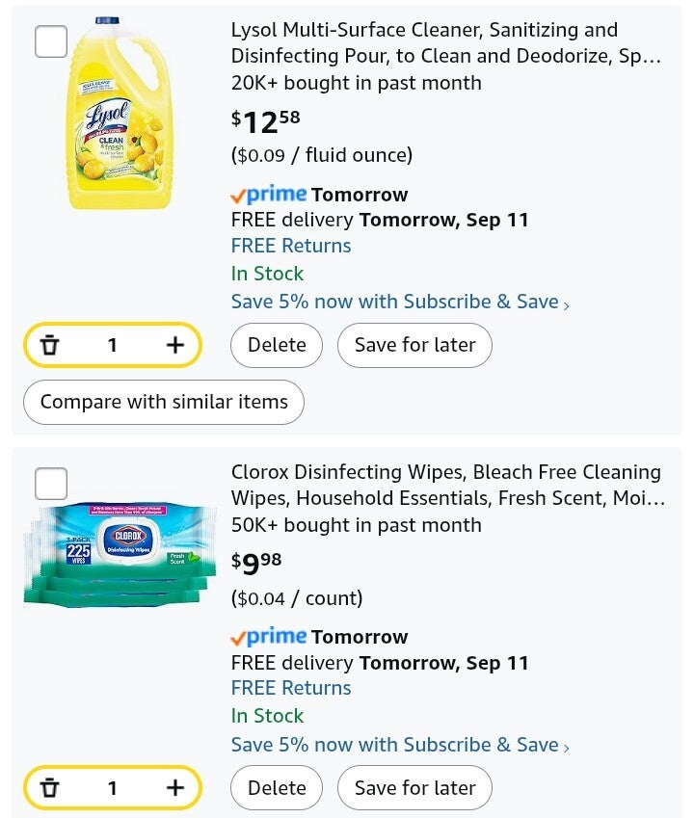The height and width of the screenshot is (818, 694).
Task: View FREE Returns details for Clorox wipes
Action: point(291,688)
